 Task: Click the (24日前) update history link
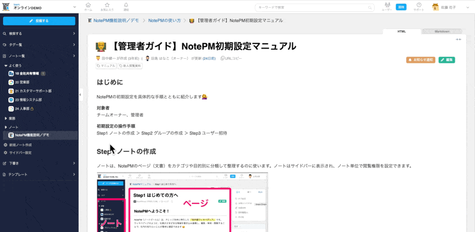pos(209,59)
